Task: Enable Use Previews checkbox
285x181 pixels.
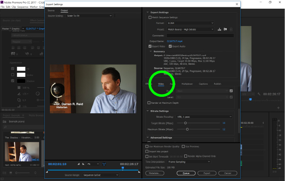Action: (x=183, y=146)
